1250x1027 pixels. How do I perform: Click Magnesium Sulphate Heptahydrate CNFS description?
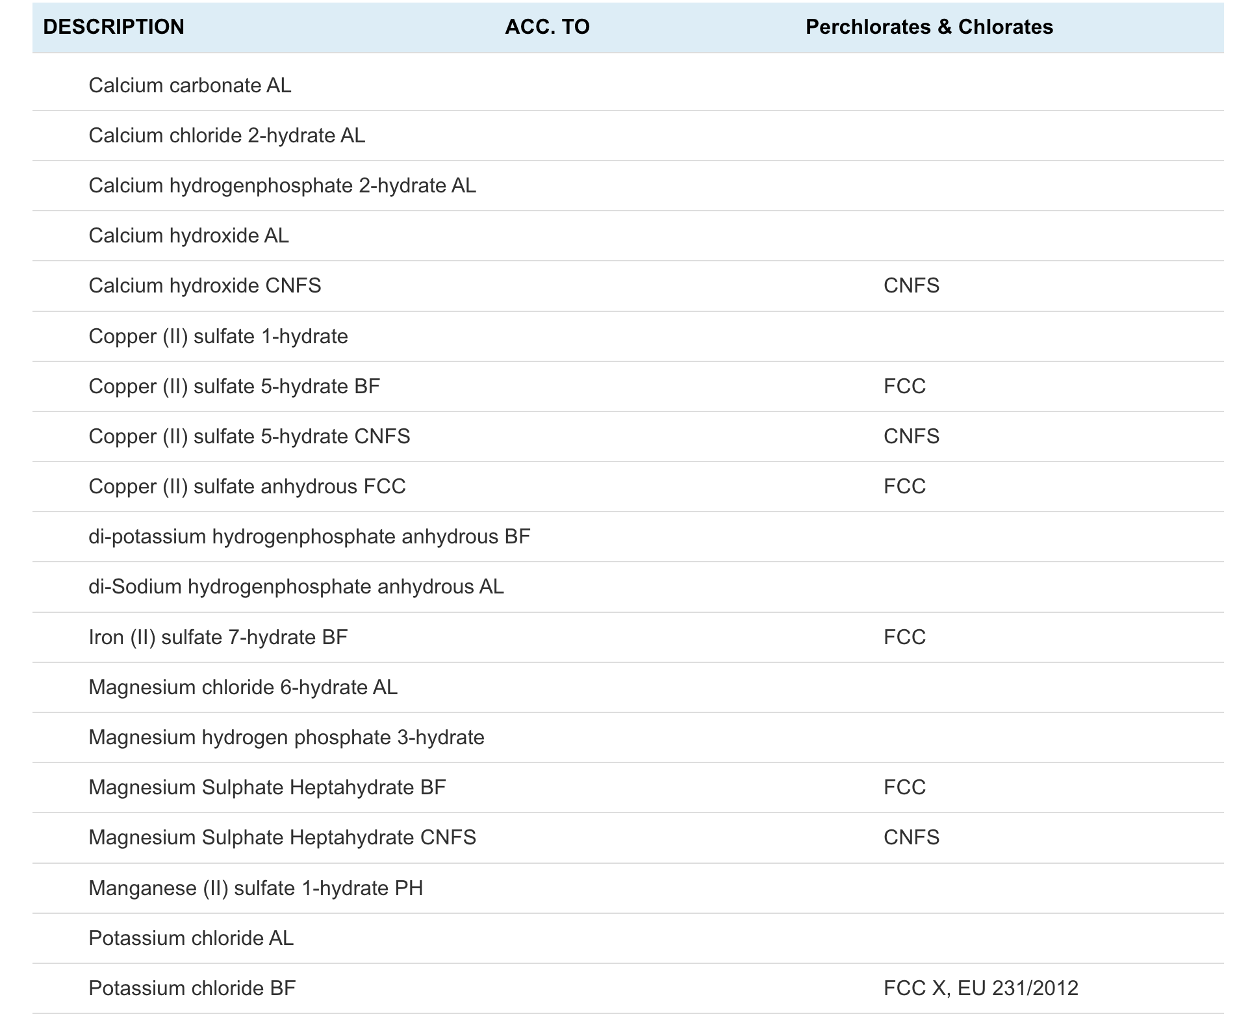point(282,837)
